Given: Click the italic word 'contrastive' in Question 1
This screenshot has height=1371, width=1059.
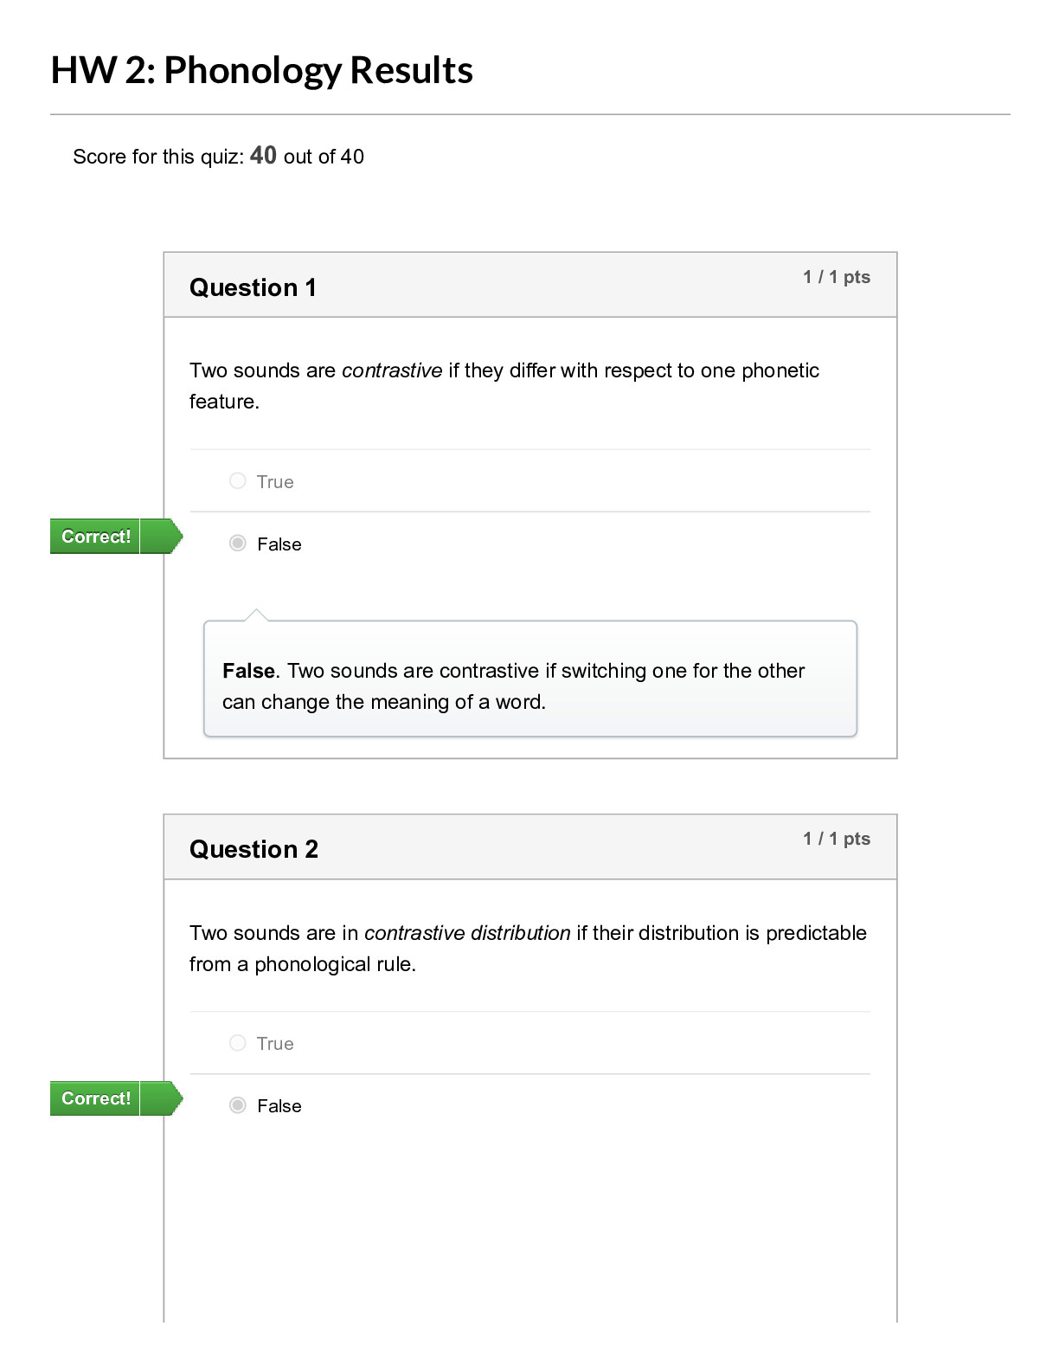Looking at the screenshot, I should click(x=392, y=370).
